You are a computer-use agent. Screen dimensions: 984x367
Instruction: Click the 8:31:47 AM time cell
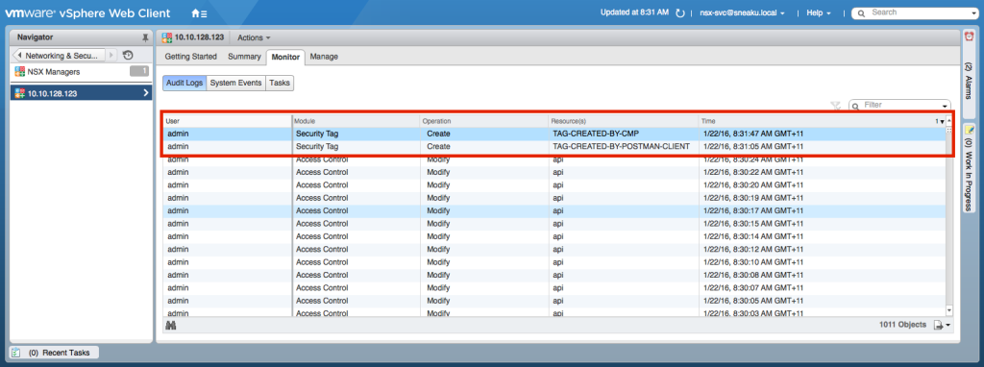coord(754,134)
